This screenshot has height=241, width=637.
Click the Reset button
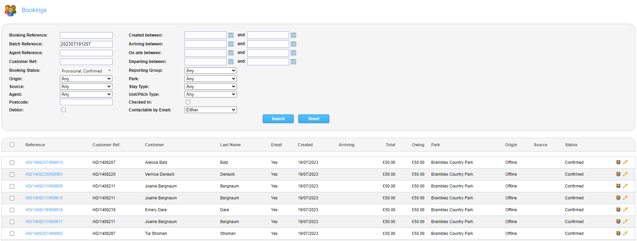(313, 119)
